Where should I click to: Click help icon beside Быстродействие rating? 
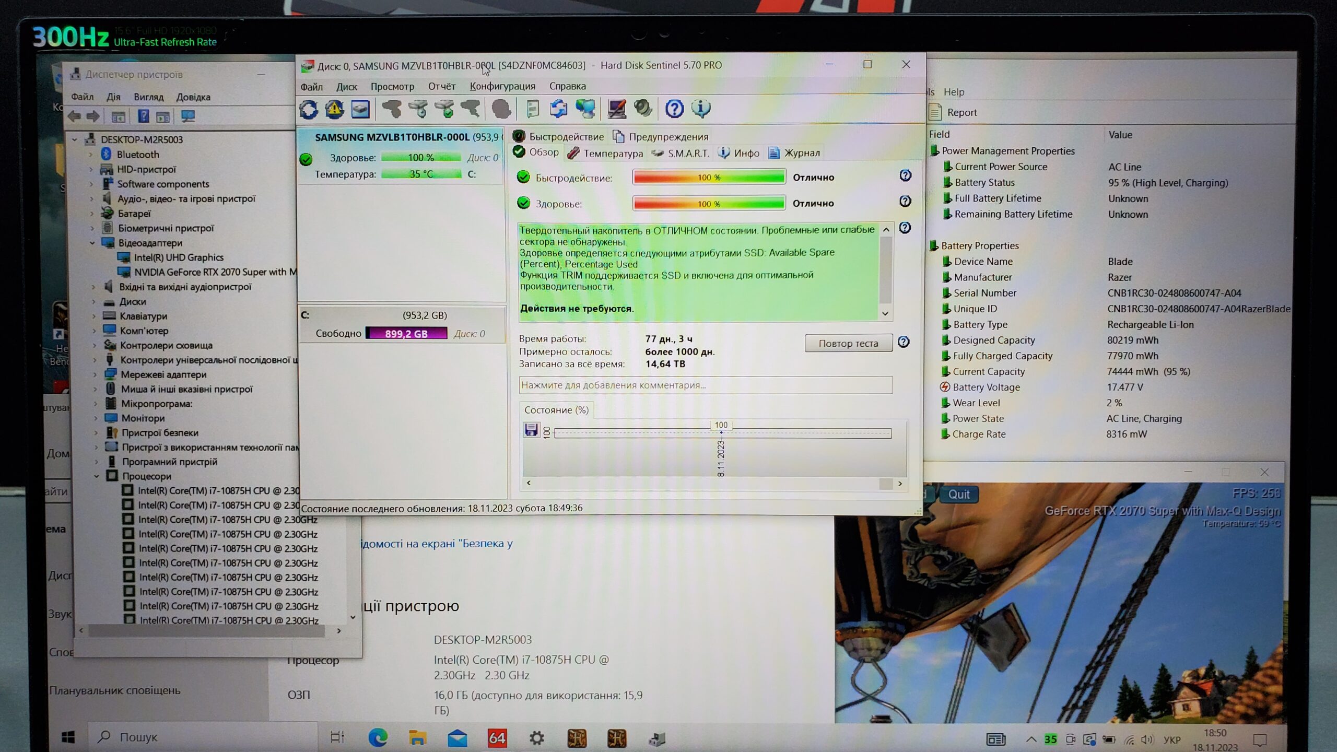point(905,176)
